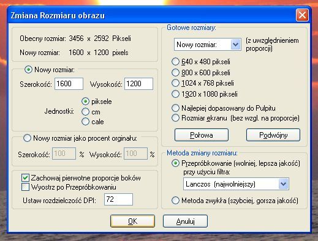Screen dimensions: 318x241
Task: Choose Najlepiej dopasowany do Pulpitu
Action: click(175, 108)
